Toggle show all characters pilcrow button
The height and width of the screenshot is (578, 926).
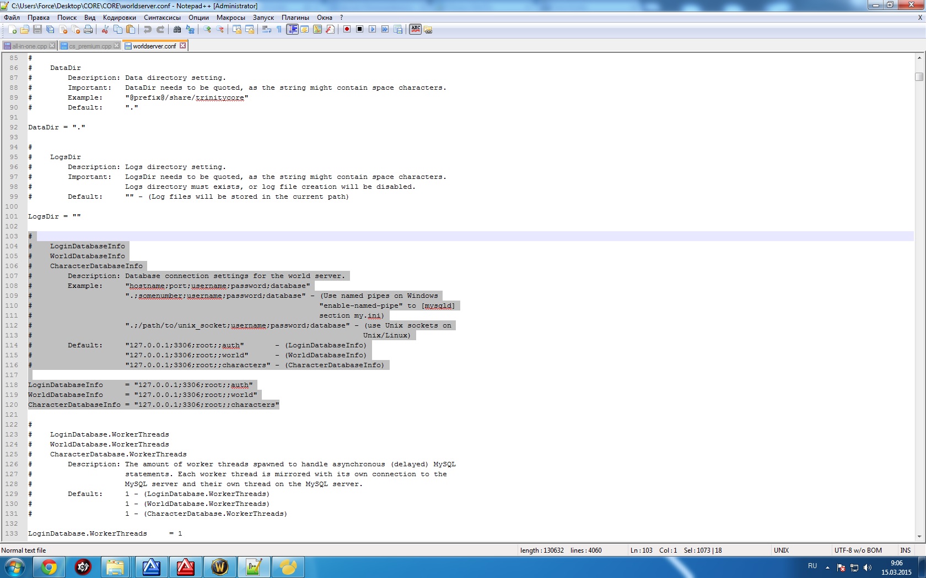point(279,30)
